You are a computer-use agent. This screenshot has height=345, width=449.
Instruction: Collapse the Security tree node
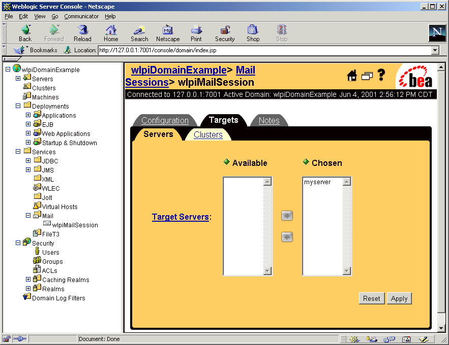[18, 243]
